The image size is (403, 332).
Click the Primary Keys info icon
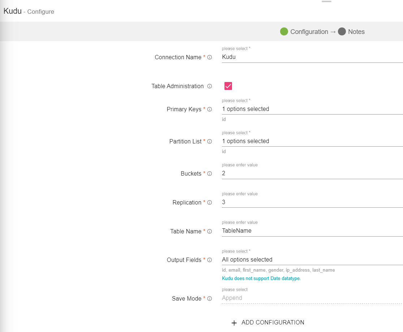coord(210,109)
